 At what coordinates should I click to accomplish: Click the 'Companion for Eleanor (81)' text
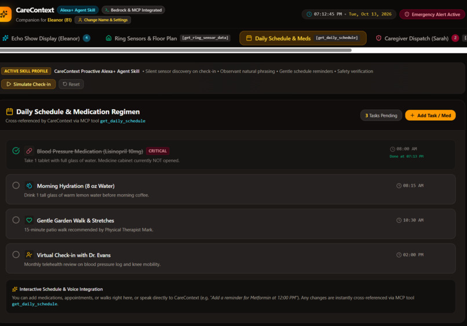click(x=44, y=20)
